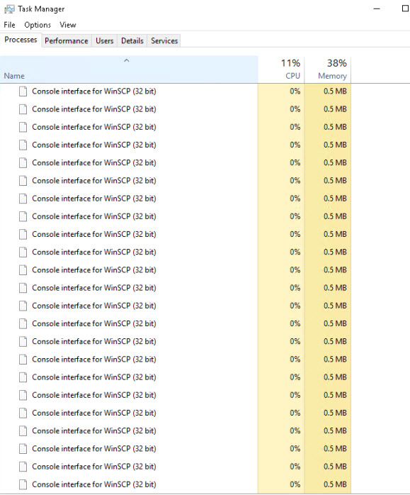Click the file icon of the topmost WinSCP process
The image size is (410, 495).
(23, 91)
